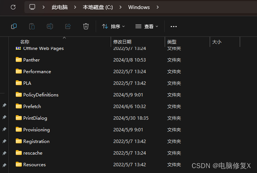Click the Resources folder name
The image size is (257, 173).
point(35,165)
